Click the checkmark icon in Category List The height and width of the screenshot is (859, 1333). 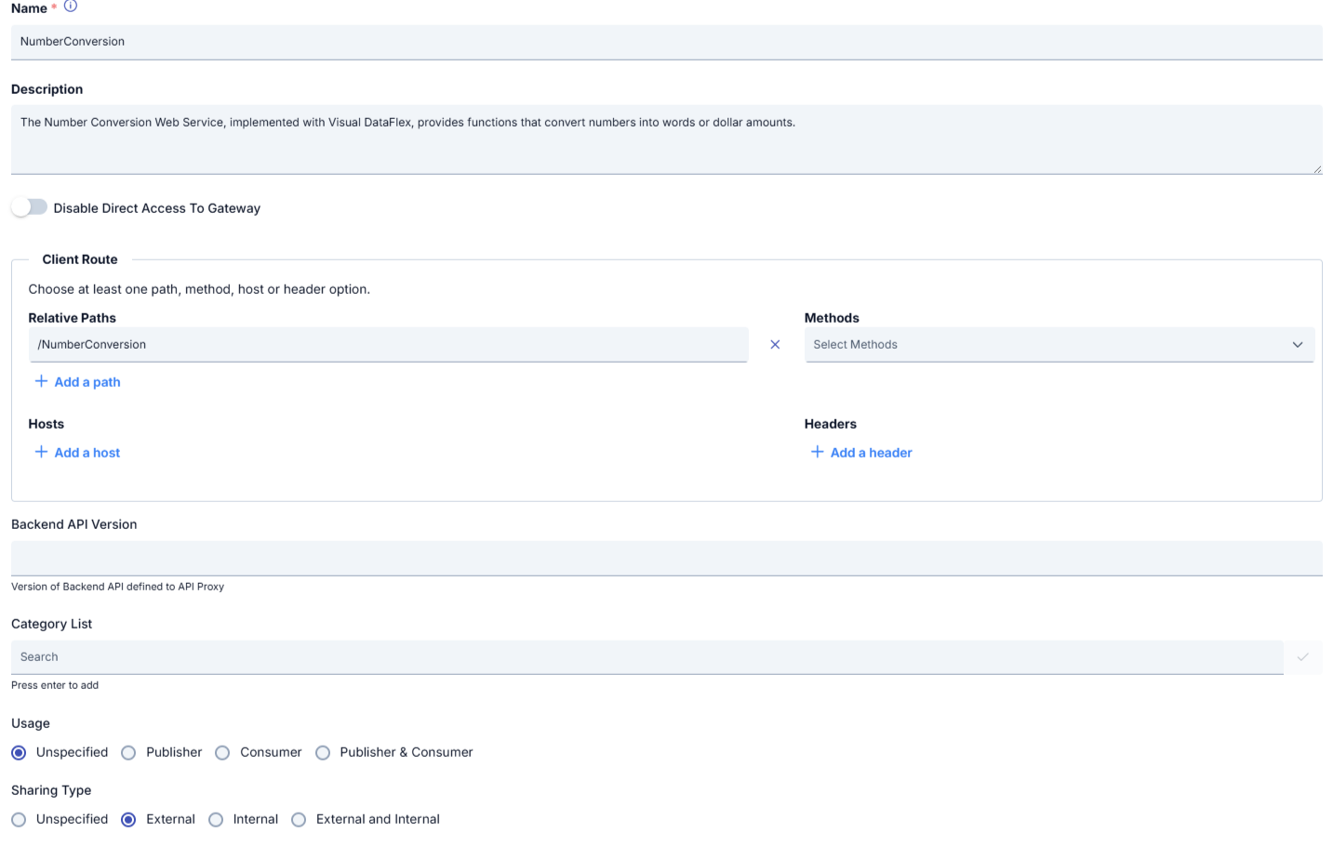click(1302, 657)
